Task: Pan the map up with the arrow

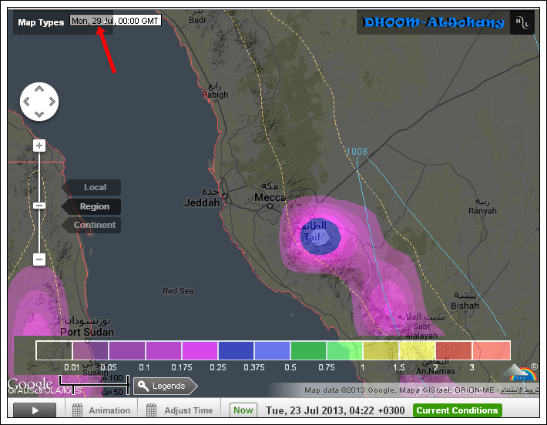Action: [39, 89]
